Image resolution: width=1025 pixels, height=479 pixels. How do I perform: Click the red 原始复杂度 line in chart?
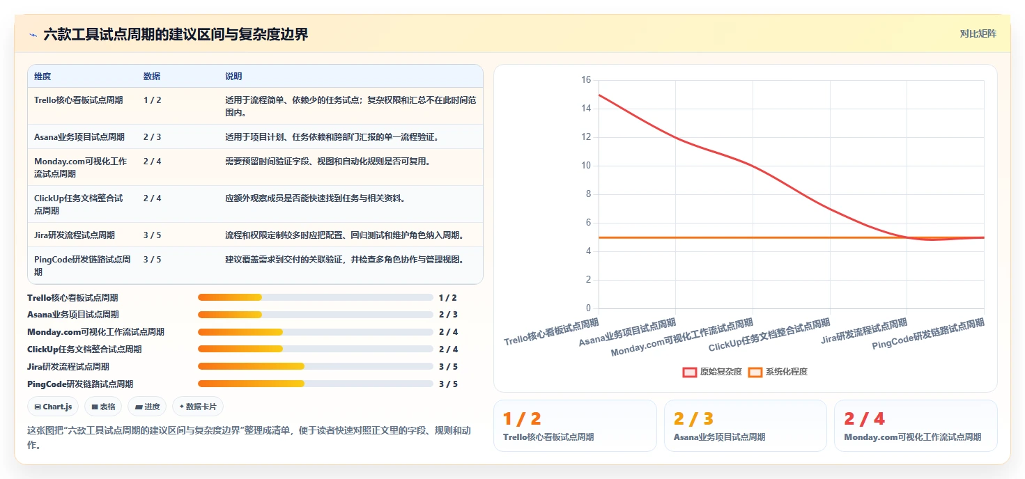click(x=753, y=165)
